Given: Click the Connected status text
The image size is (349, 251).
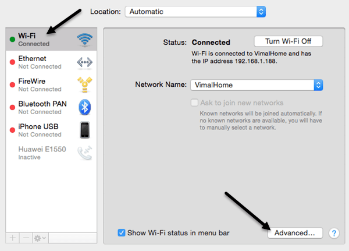Looking at the screenshot, I should tap(211, 43).
